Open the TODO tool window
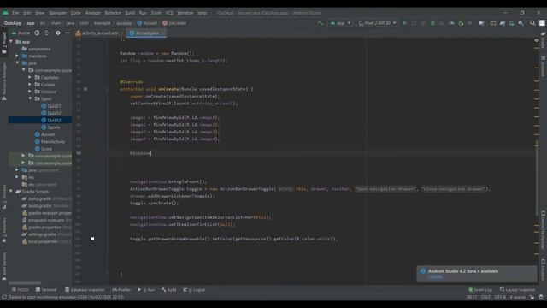The image size is (547, 308). click(x=20, y=290)
